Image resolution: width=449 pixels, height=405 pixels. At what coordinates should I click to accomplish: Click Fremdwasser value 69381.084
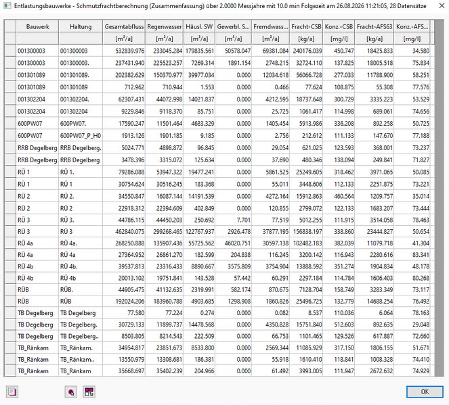click(271, 51)
